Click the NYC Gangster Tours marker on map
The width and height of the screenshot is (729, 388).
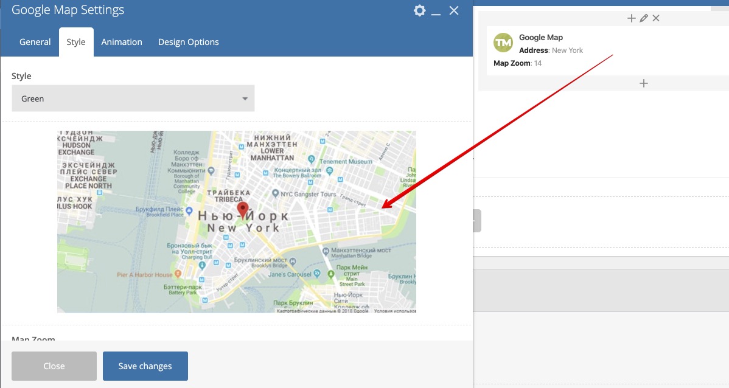pyautogui.click(x=276, y=193)
